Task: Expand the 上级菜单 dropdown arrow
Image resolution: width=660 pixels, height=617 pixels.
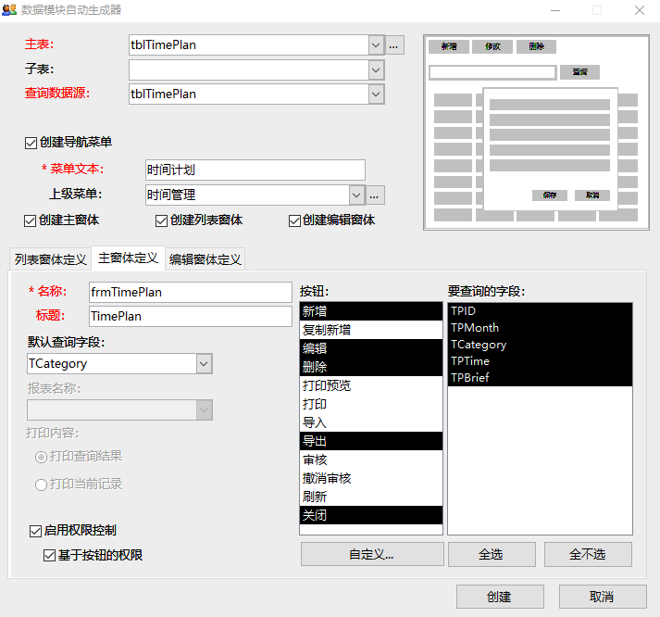Action: pyautogui.click(x=356, y=195)
